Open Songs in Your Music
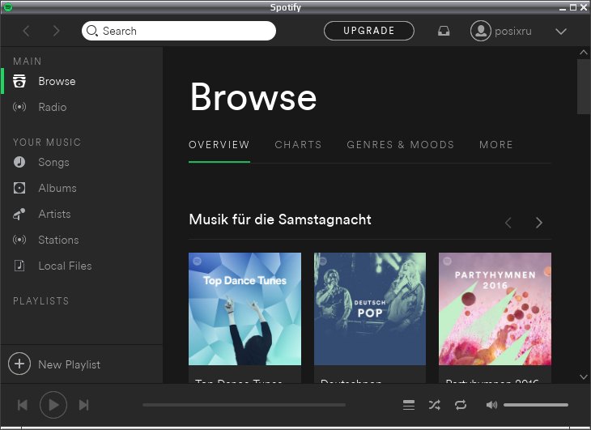This screenshot has width=591, height=430. click(53, 163)
